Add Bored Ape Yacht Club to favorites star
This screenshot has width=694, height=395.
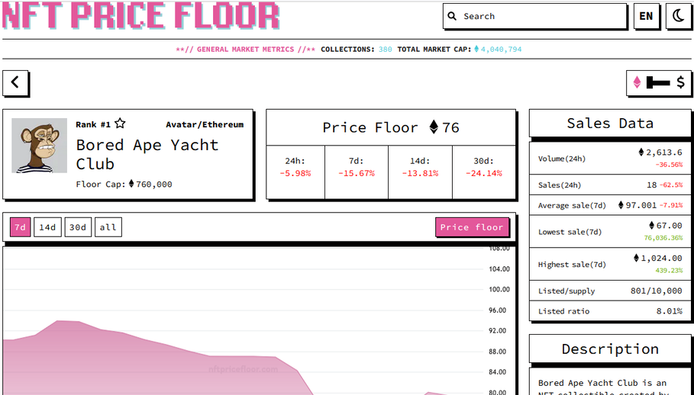pyautogui.click(x=120, y=124)
